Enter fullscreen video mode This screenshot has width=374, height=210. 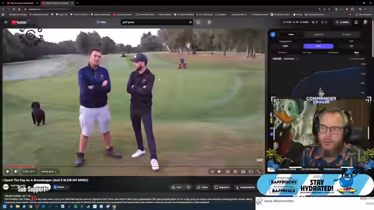[258, 171]
